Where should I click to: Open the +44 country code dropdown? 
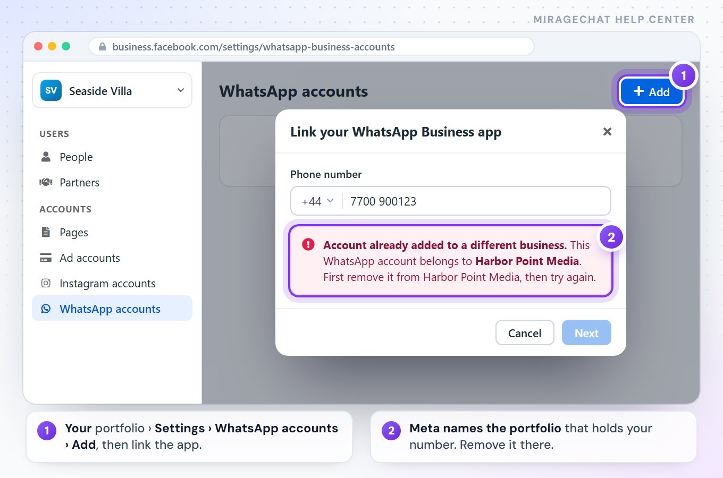click(317, 201)
